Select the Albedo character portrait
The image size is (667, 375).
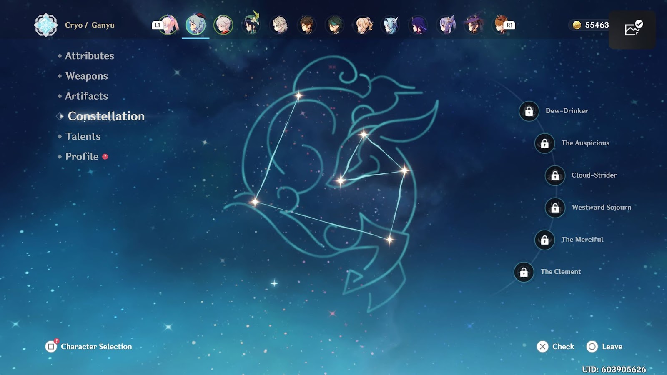coord(279,25)
